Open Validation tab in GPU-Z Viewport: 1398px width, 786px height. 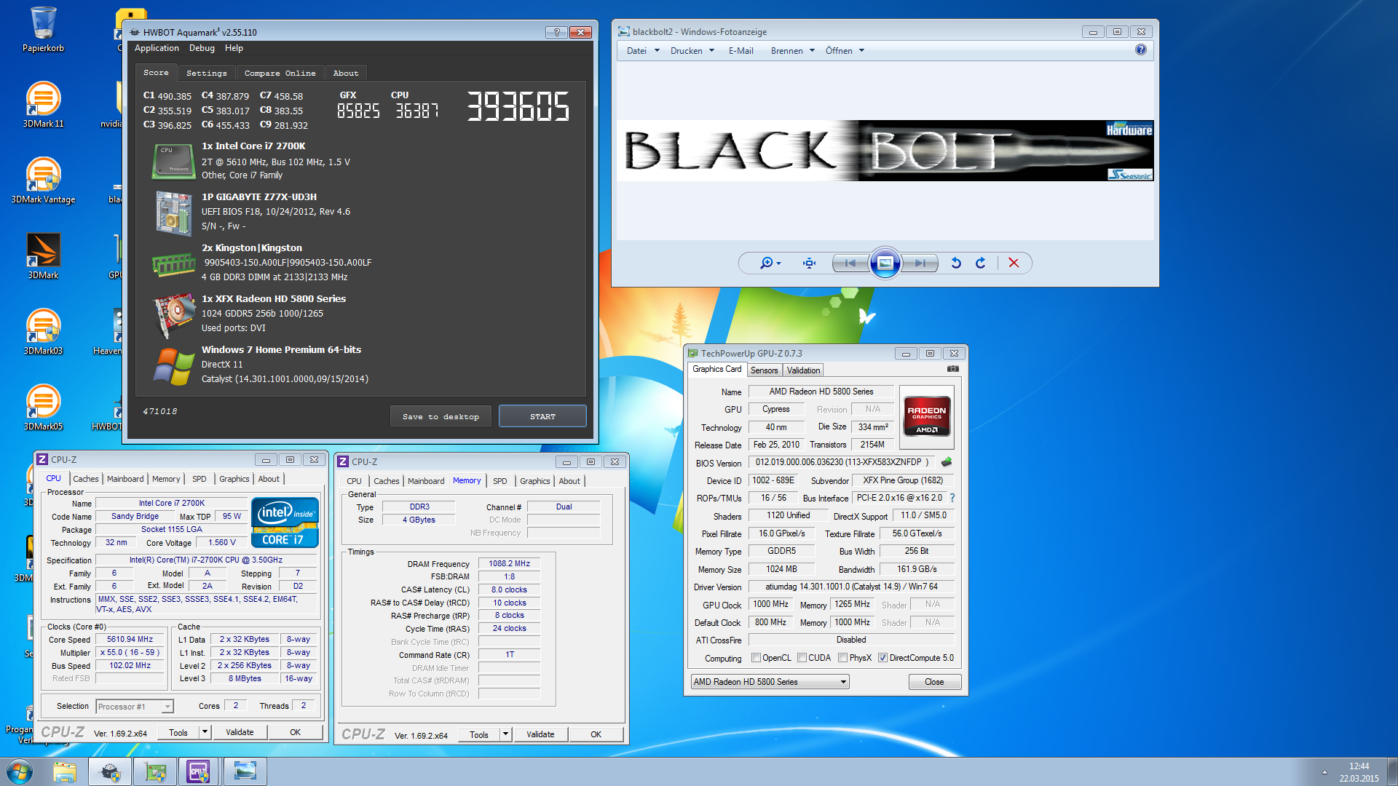803,370
